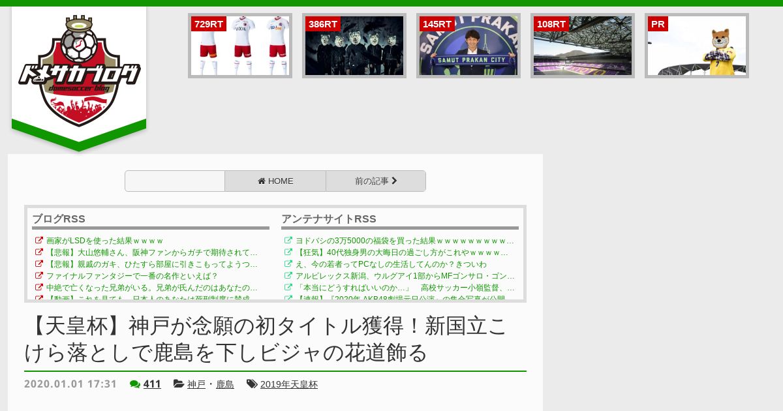Open the 386RT wolf-mask band thumbnail
Viewport: 783px width, 411px height.
(x=354, y=46)
